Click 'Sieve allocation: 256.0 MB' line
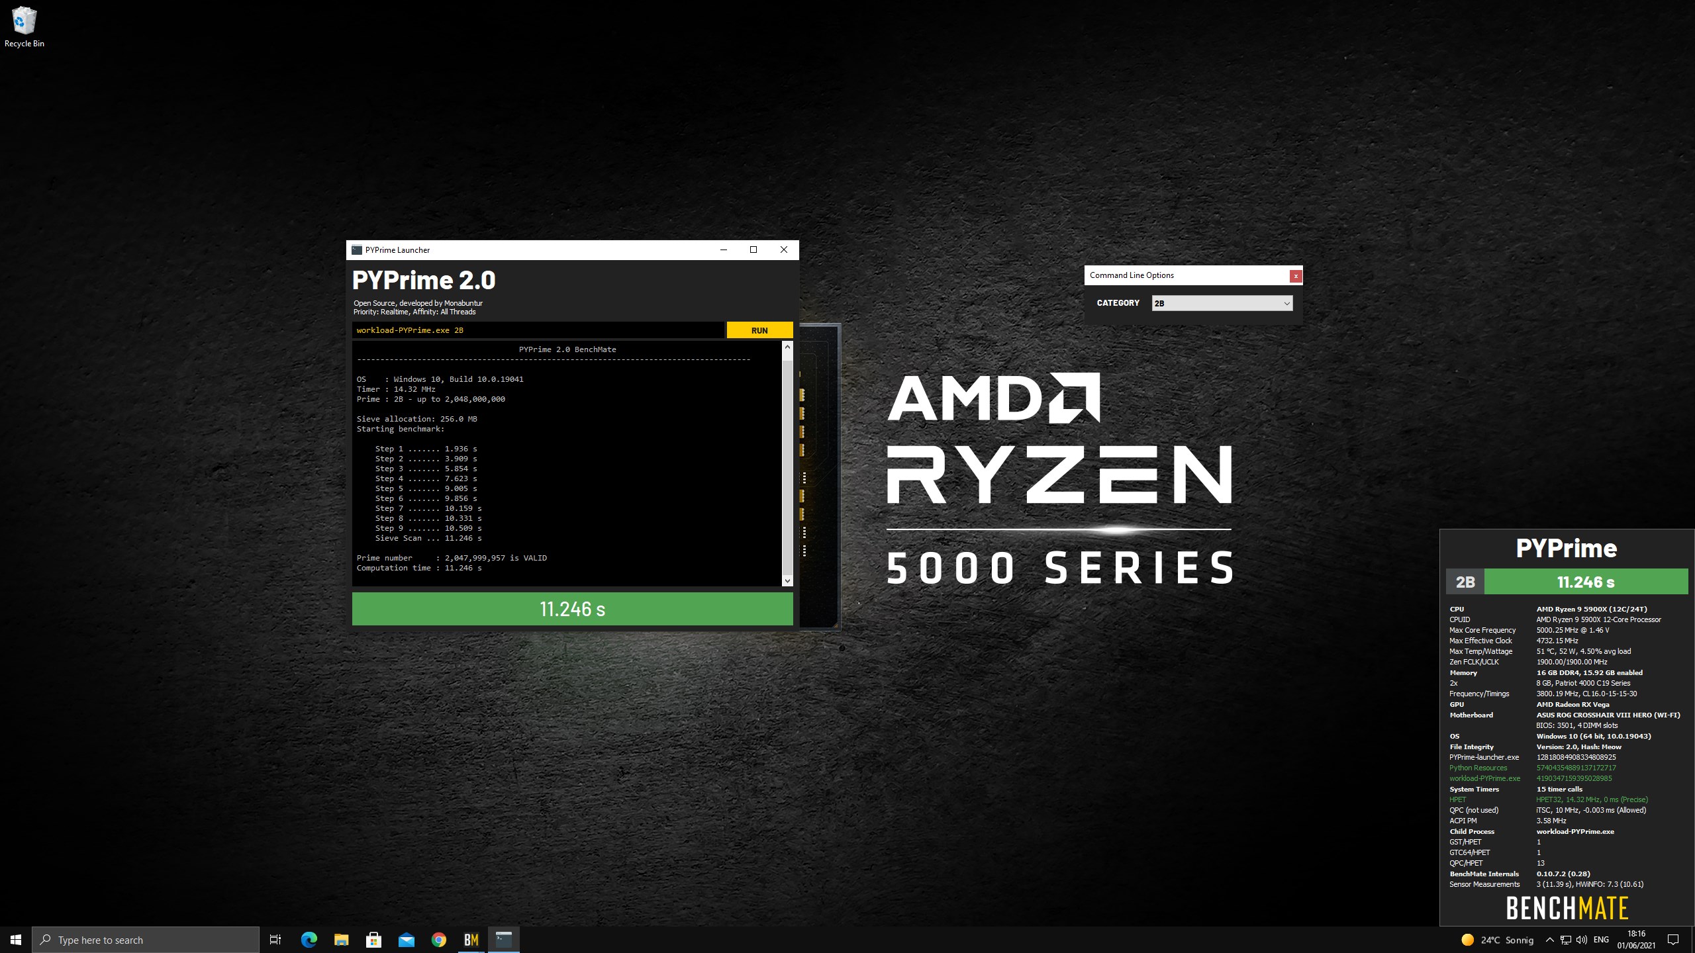1695x953 pixels. click(416, 419)
